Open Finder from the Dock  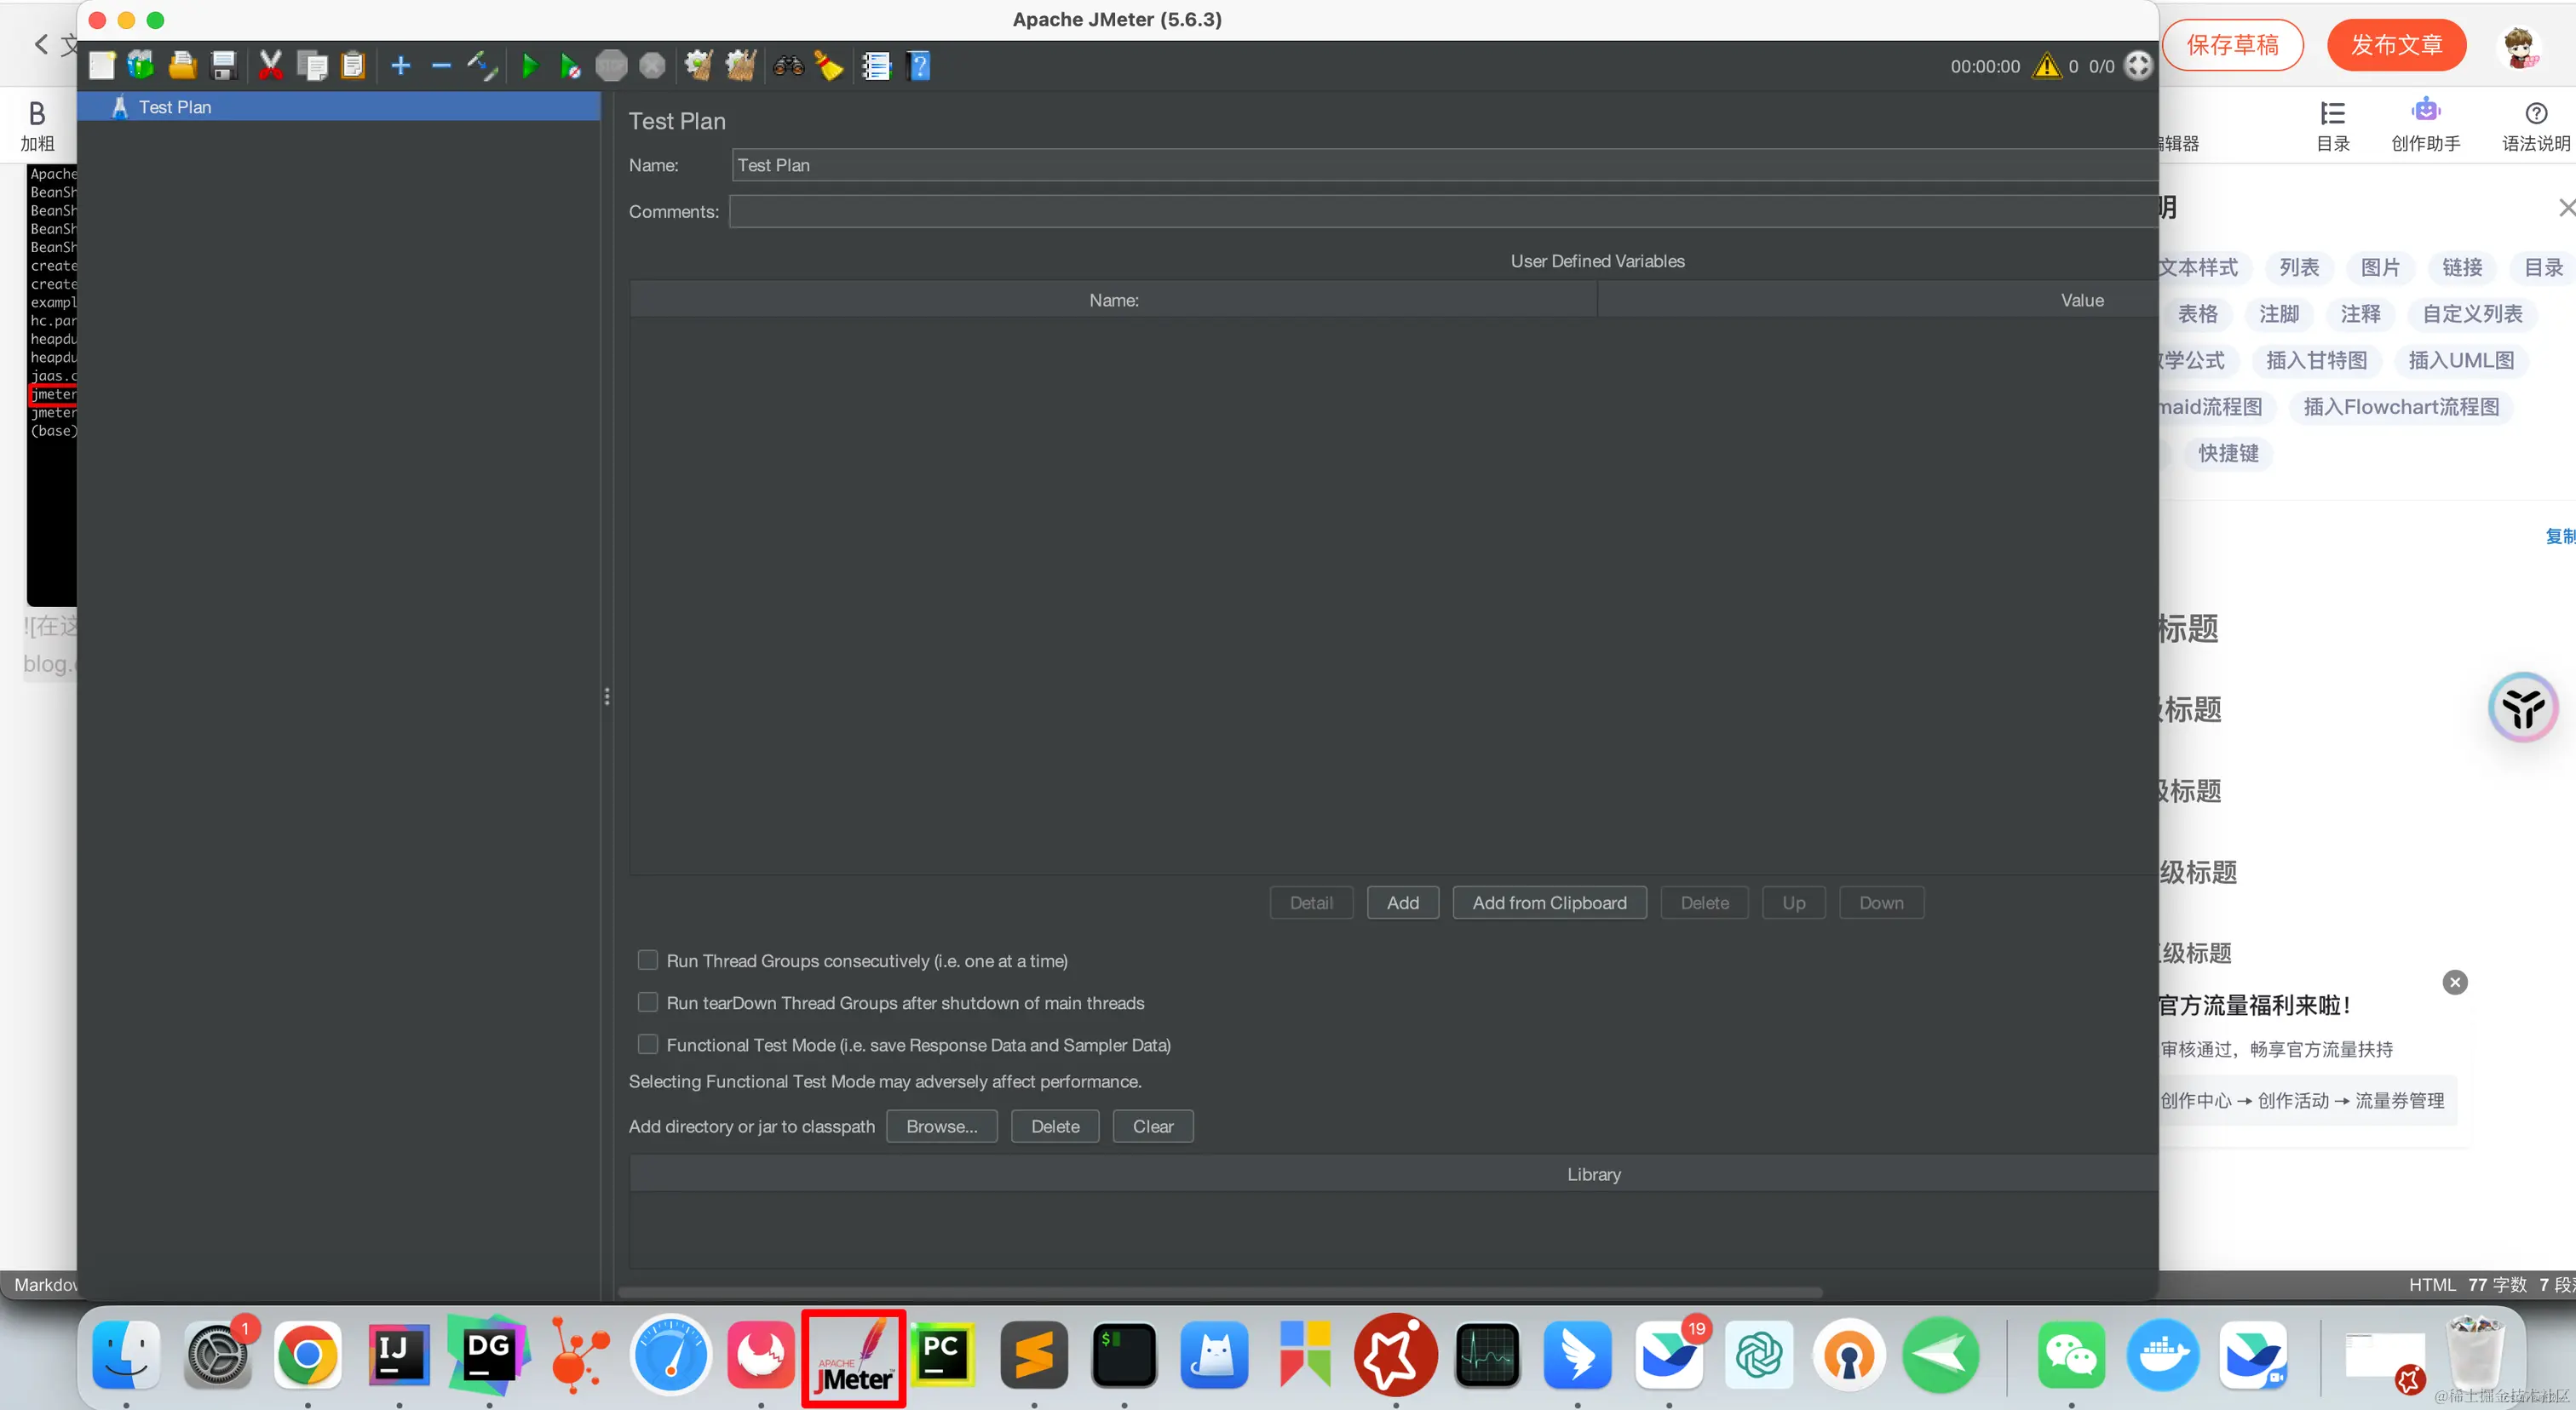click(x=126, y=1355)
